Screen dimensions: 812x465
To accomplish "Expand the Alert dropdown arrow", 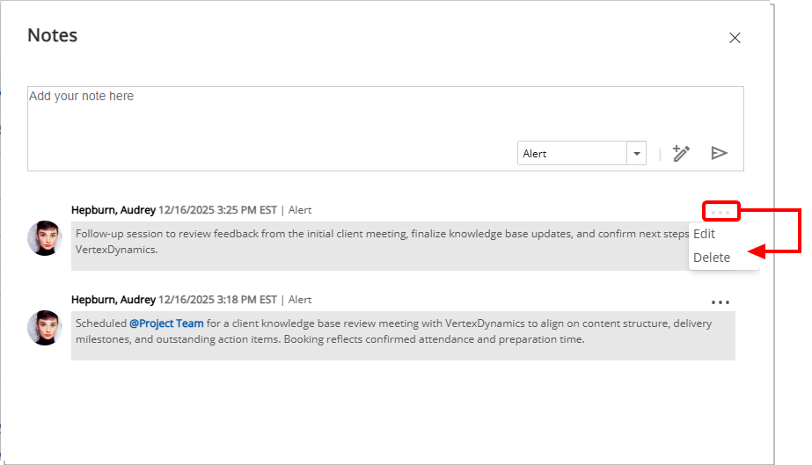I will point(636,153).
